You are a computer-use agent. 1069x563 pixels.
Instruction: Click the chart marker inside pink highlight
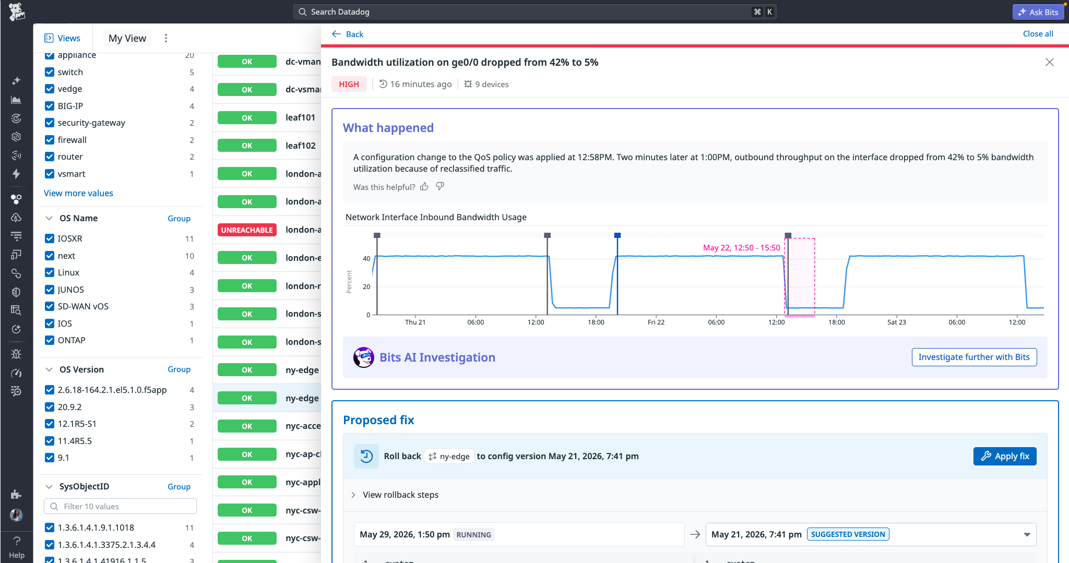tap(788, 235)
